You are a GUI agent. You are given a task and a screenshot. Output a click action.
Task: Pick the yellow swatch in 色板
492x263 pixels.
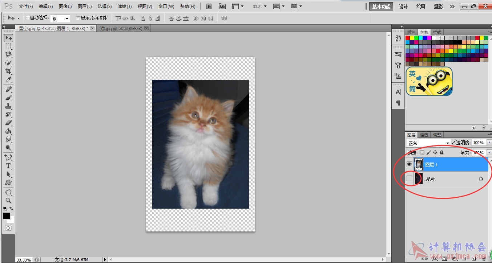pyautogui.click(x=412, y=38)
